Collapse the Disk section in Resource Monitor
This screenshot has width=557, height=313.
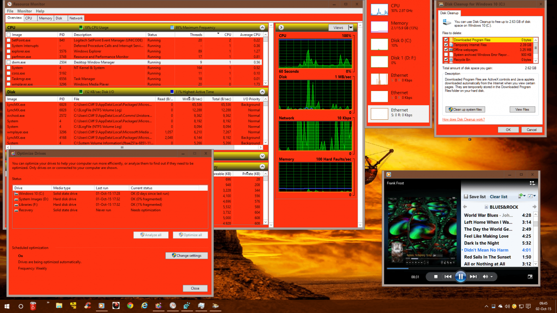pos(262,92)
